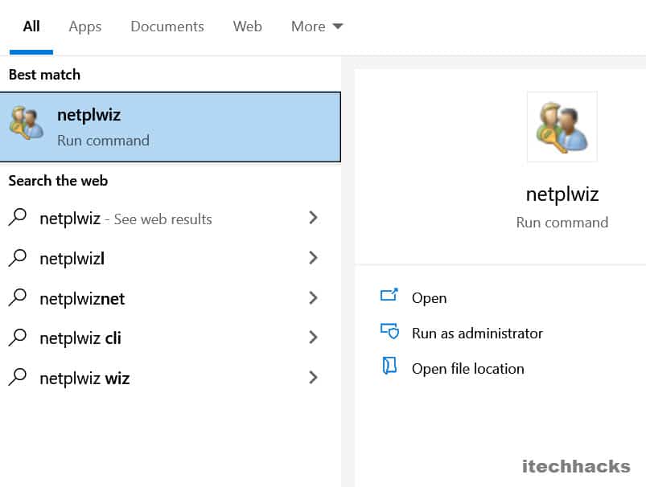Open the More dropdown menu
This screenshot has width=646, height=487.
pyautogui.click(x=316, y=26)
